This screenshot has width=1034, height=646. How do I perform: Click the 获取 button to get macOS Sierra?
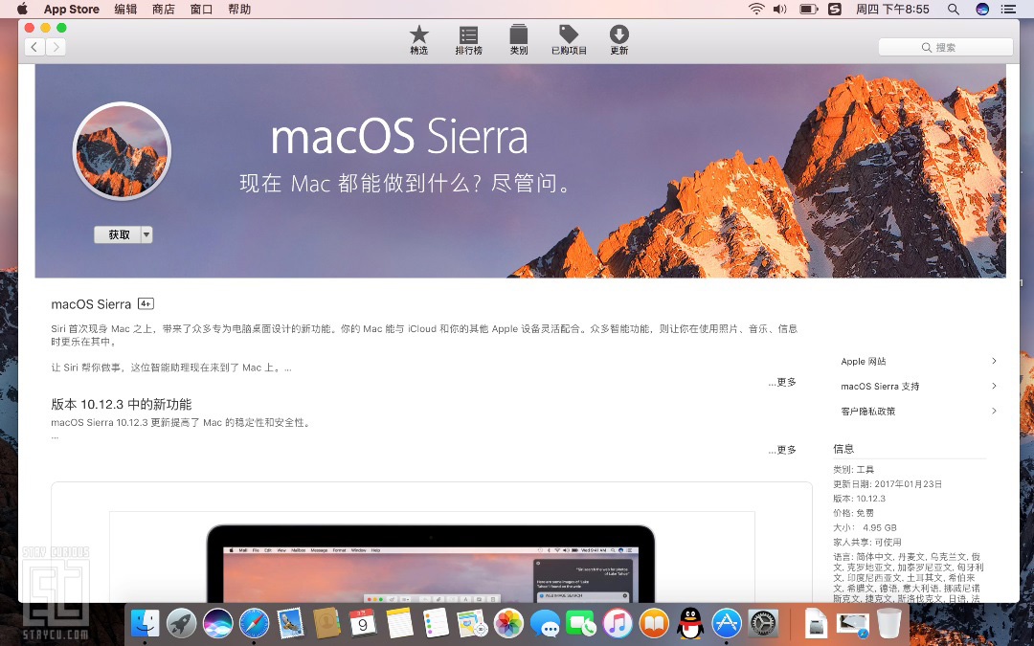(119, 234)
